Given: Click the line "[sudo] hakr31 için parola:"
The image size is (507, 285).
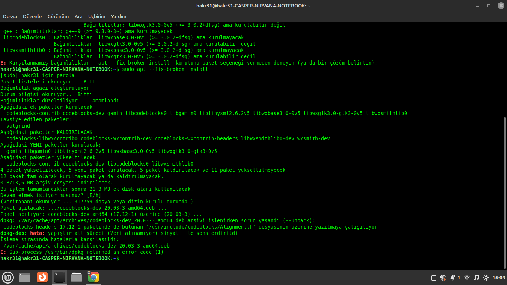Looking at the screenshot, I should click(x=39, y=75).
